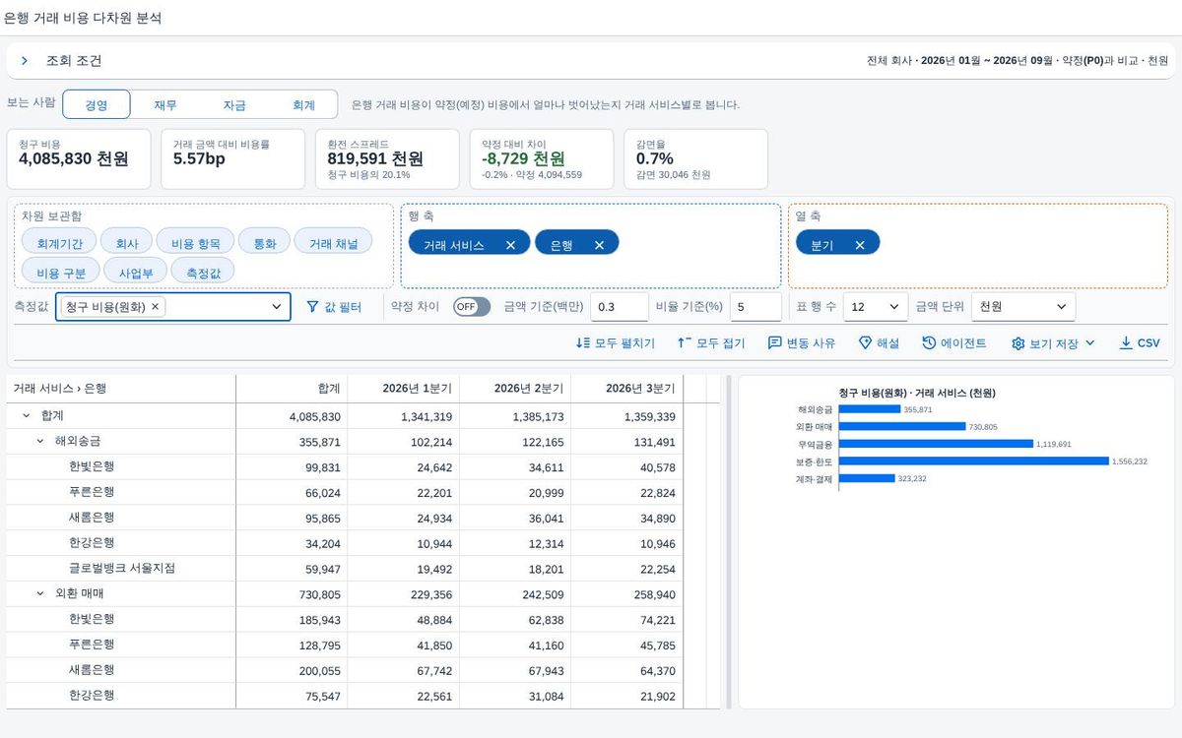The width and height of the screenshot is (1182, 738).
Task: Select the 경영 viewer option
Action: coord(97,105)
